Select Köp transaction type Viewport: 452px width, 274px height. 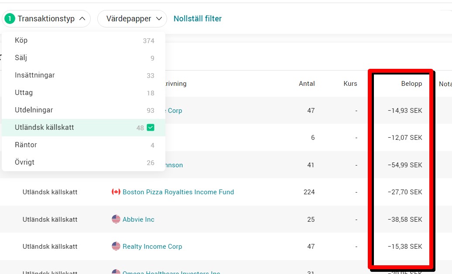click(84, 41)
